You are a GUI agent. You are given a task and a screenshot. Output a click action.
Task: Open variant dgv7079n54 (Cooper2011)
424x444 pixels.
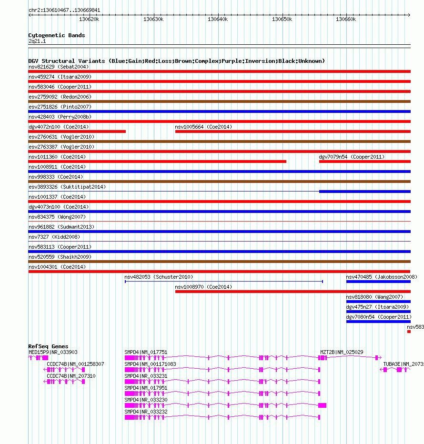point(365,161)
